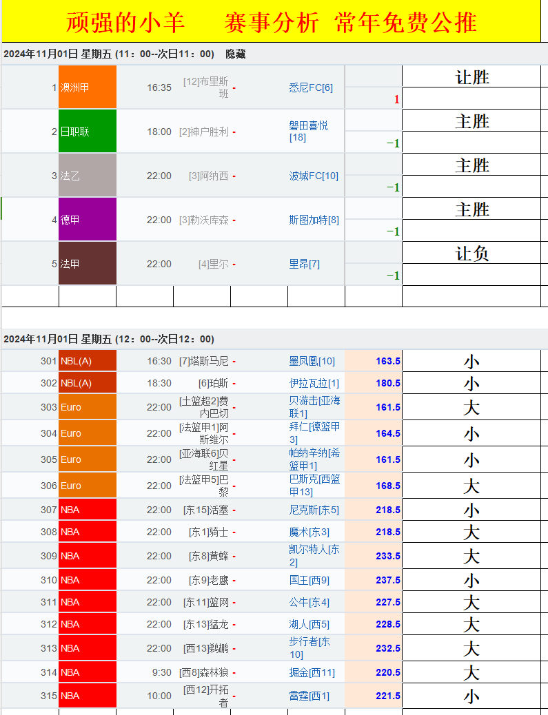Image resolution: width=548 pixels, height=715 pixels.
Task: Open the 里昂[7] team link
Action: [x=305, y=264]
